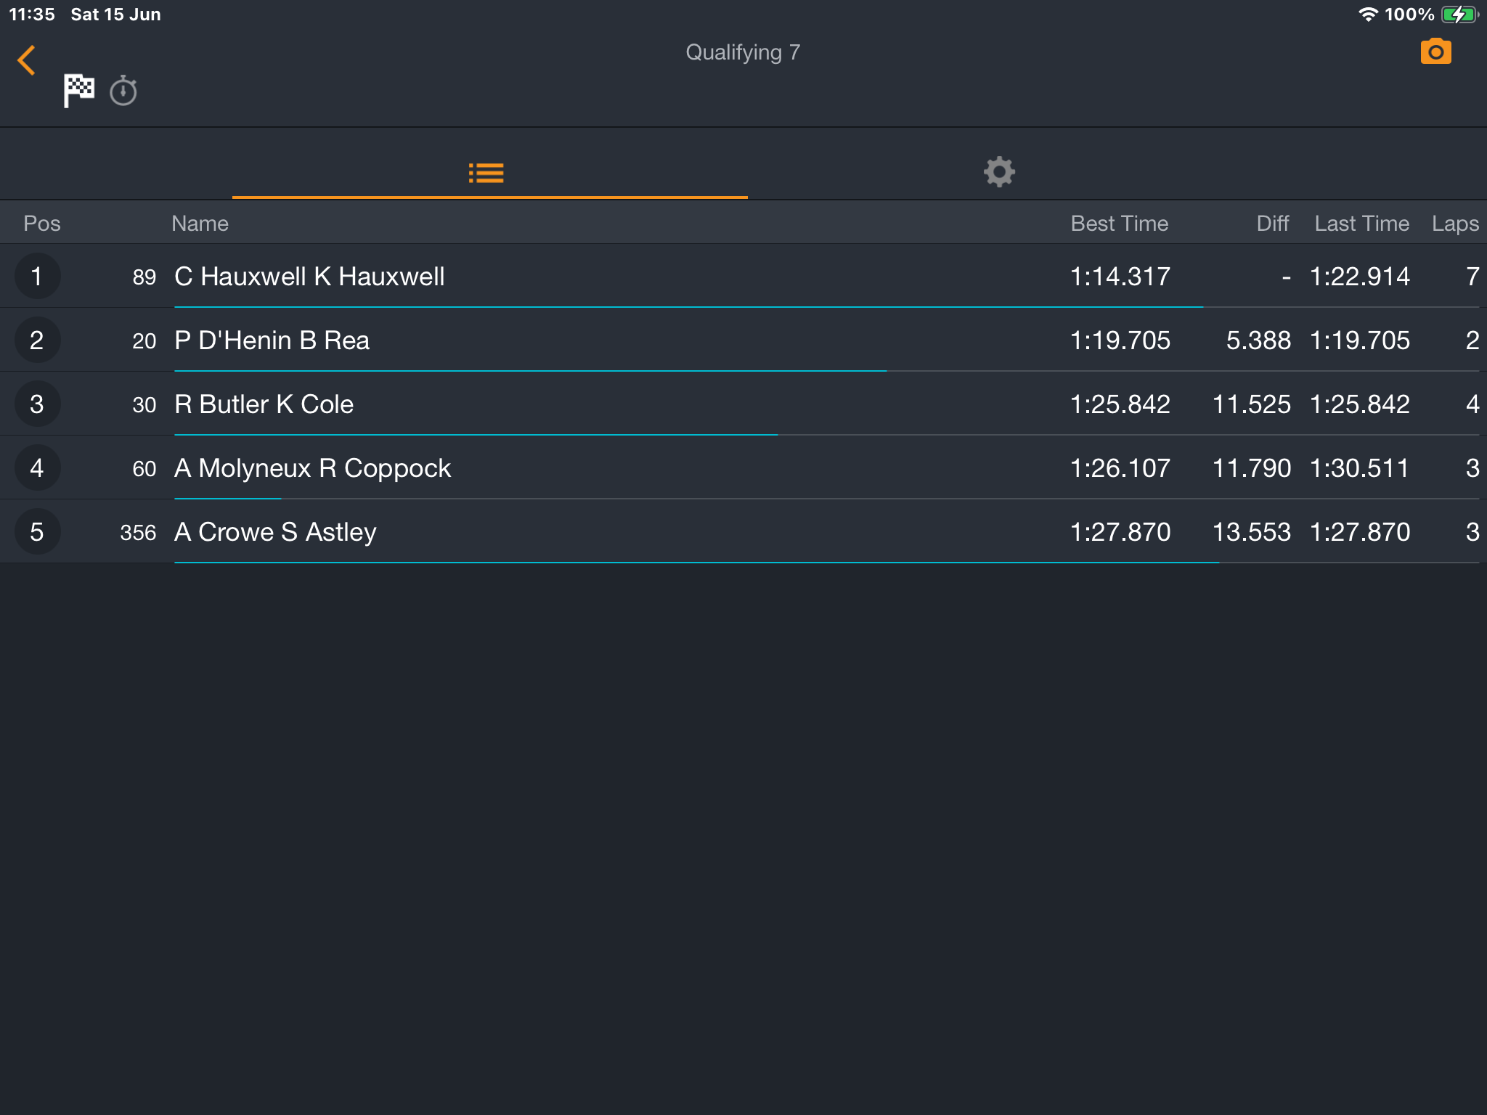
Task: Click best time 1:26.107
Action: (x=1120, y=468)
